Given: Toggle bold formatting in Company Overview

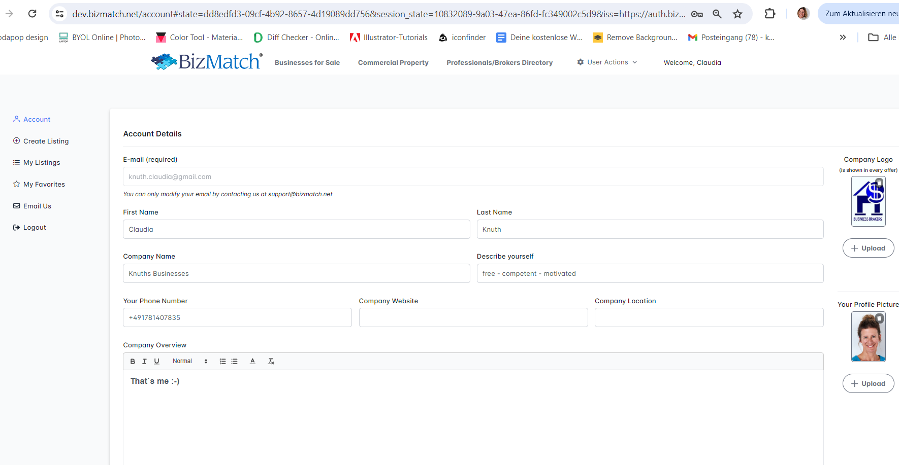Looking at the screenshot, I should coord(133,362).
